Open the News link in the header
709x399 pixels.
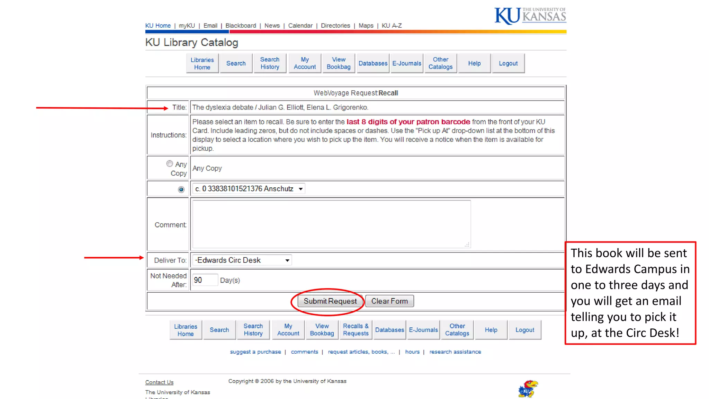point(272,26)
